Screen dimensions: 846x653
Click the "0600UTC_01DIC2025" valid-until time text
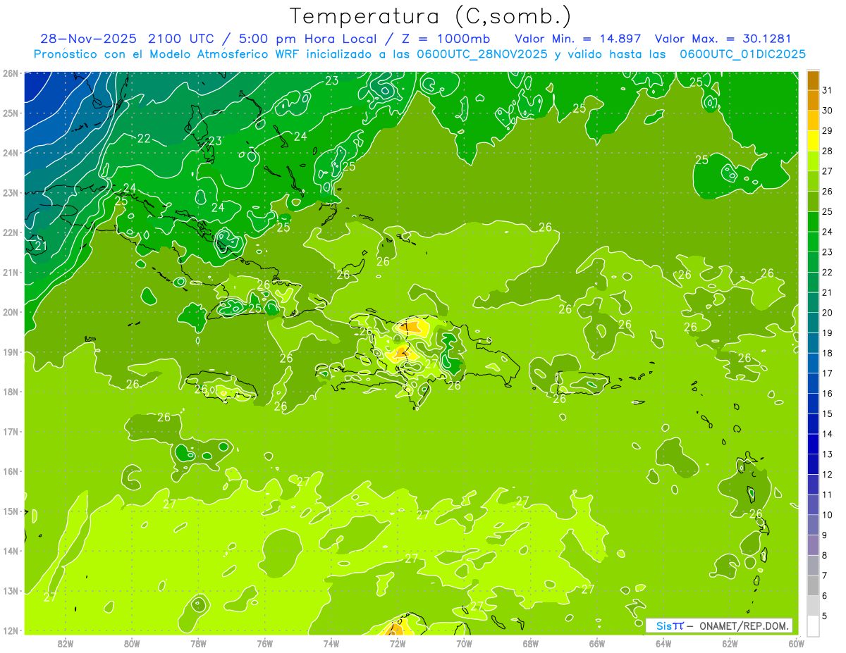coord(742,54)
